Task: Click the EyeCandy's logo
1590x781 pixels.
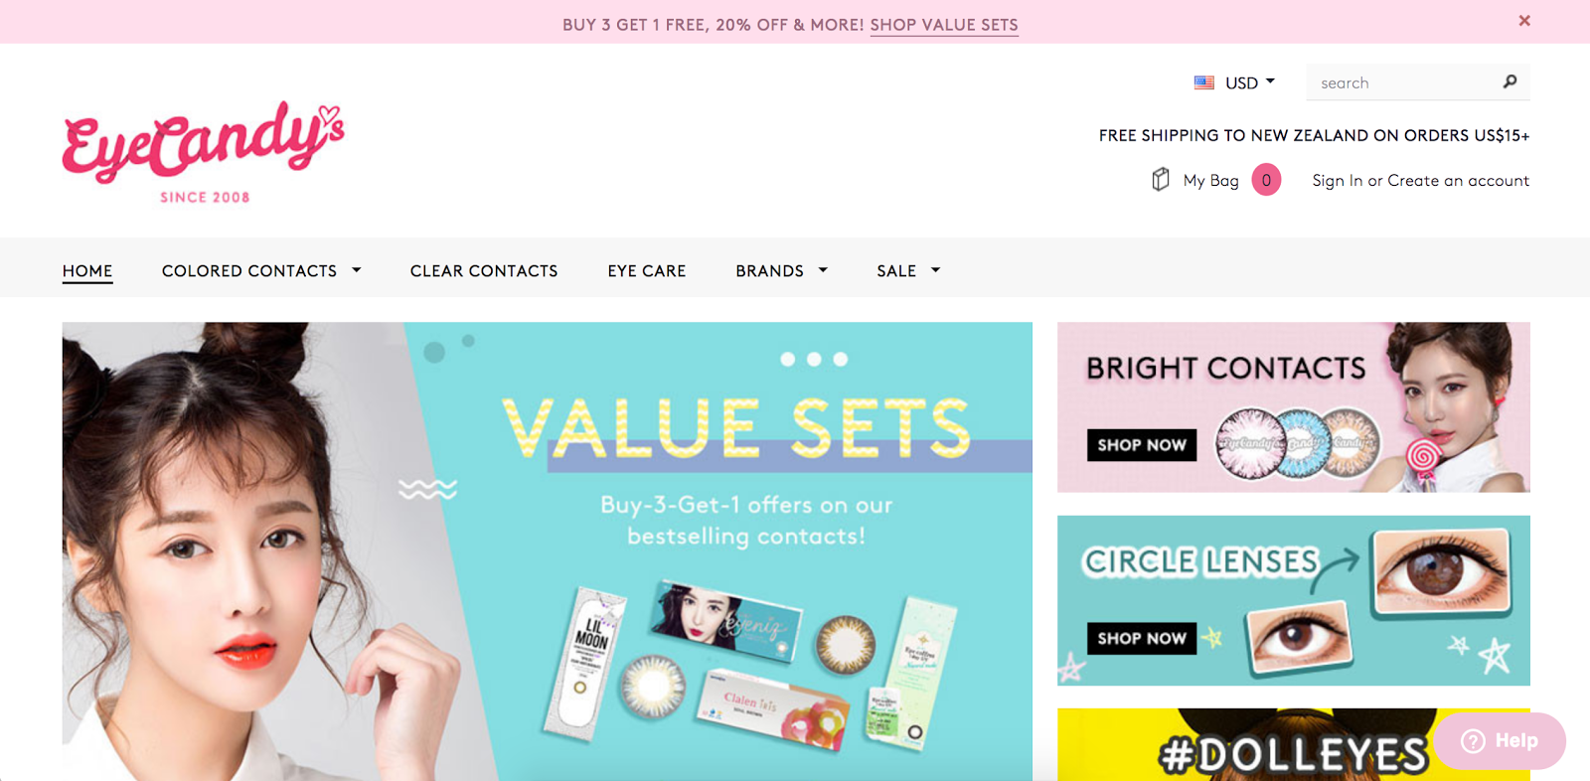Action: point(203,151)
